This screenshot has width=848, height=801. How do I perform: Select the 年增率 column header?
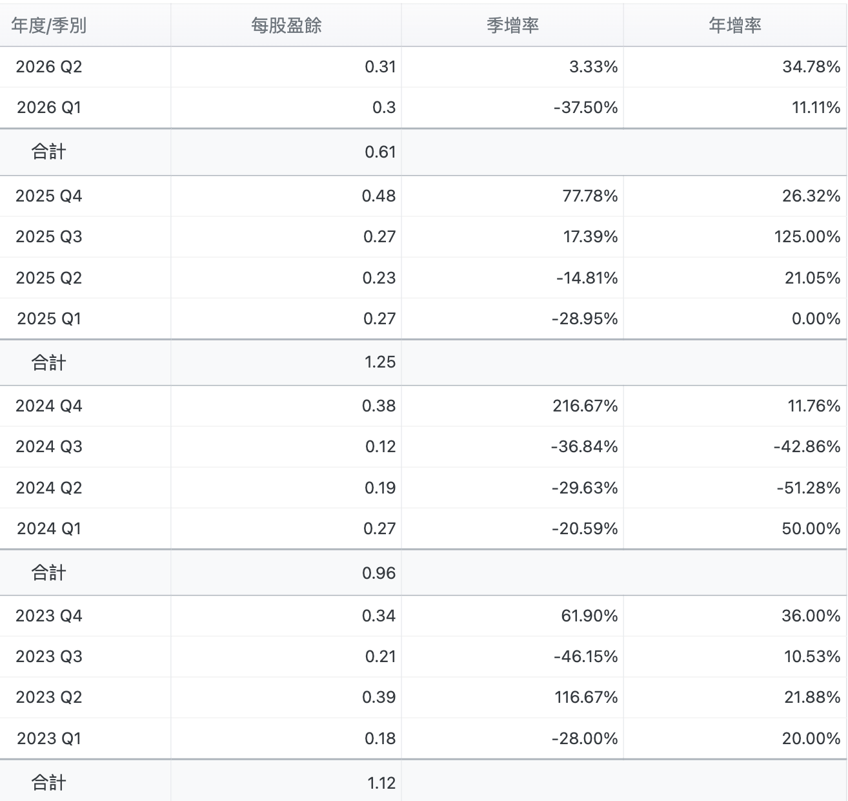735,26
